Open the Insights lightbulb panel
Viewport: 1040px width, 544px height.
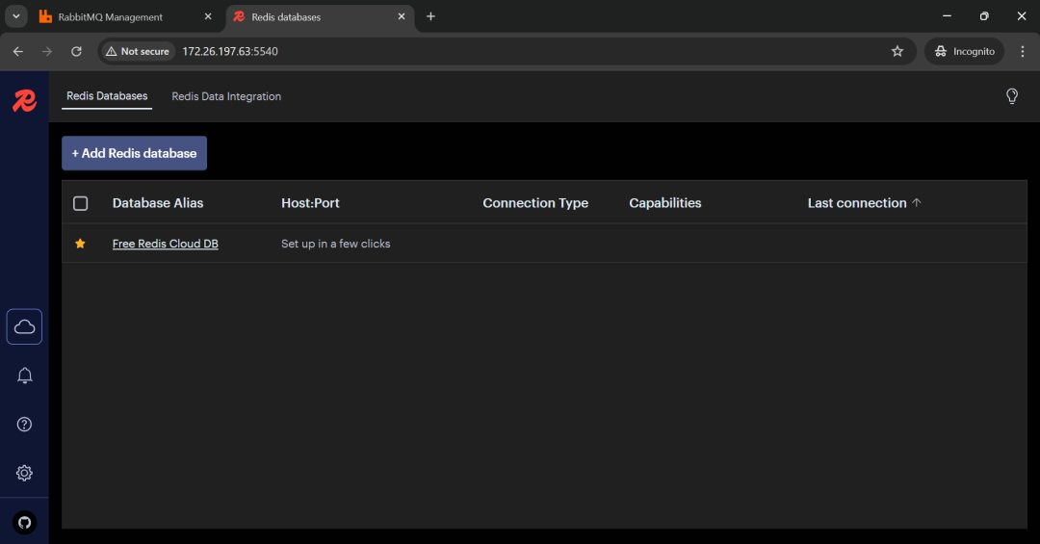tap(1011, 96)
